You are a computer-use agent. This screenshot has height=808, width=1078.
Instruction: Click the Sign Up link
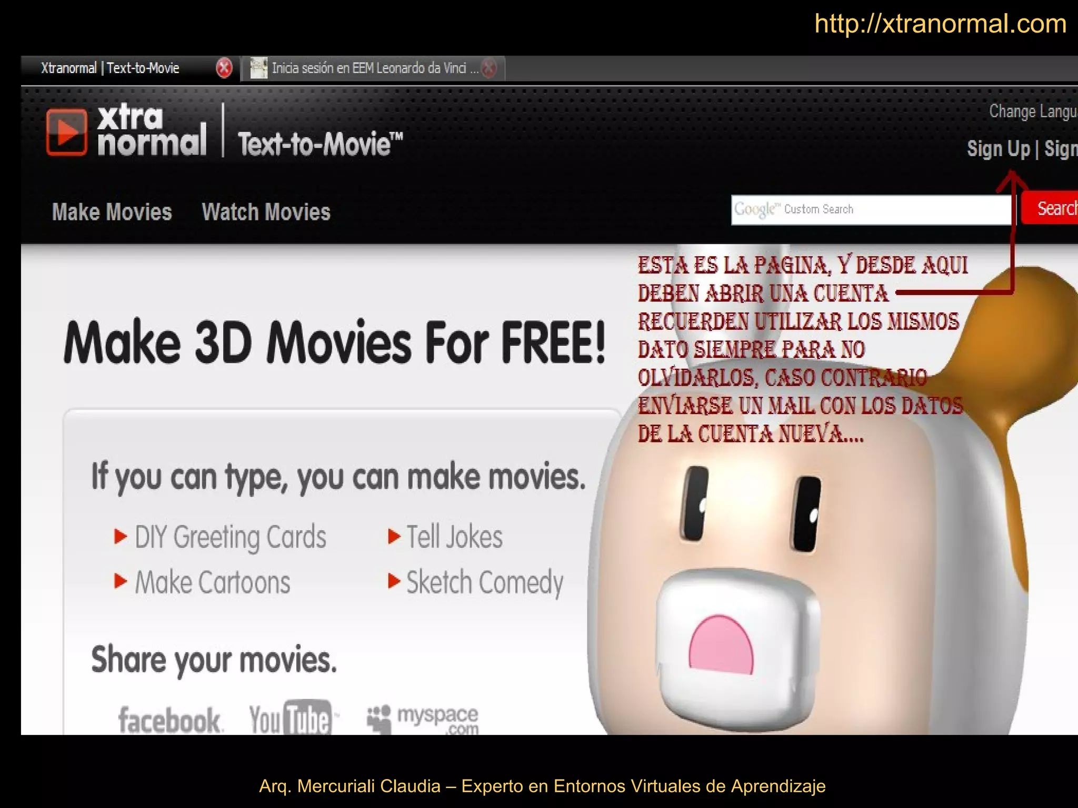tap(998, 149)
